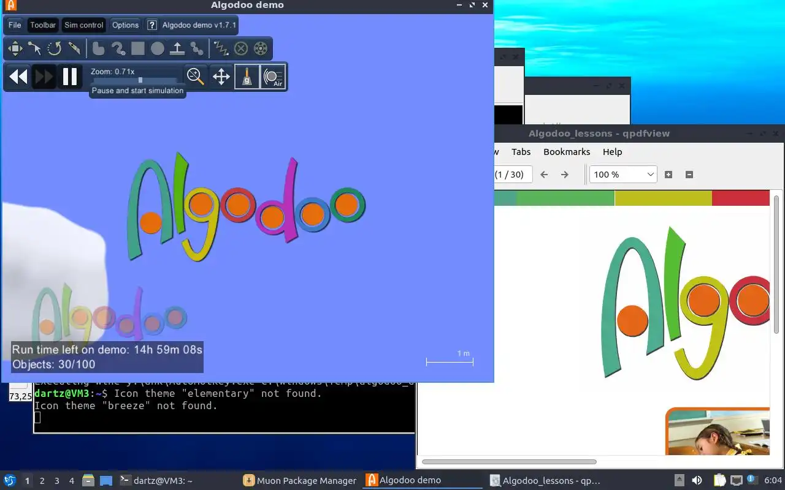Select the Spring tool

tap(221, 48)
